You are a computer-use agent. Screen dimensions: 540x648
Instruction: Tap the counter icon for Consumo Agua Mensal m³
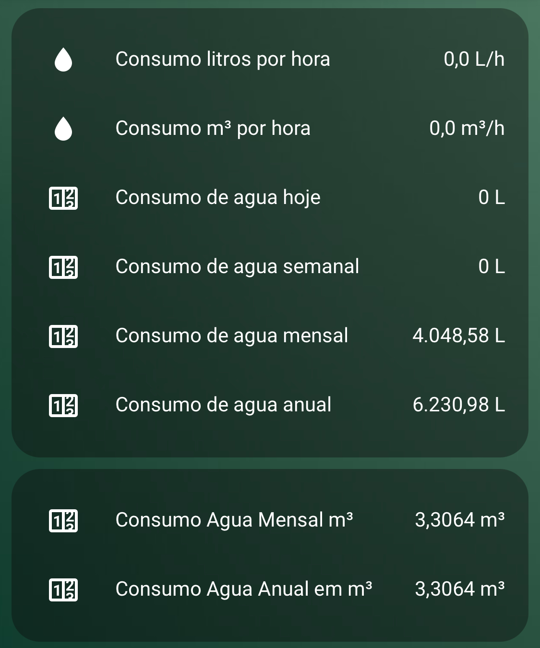pyautogui.click(x=63, y=521)
